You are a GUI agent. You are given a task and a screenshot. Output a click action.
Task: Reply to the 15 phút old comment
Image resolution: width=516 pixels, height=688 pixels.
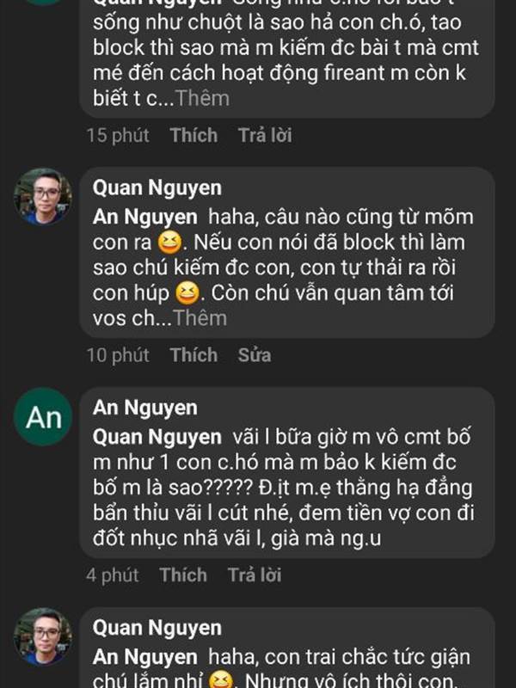(265, 135)
